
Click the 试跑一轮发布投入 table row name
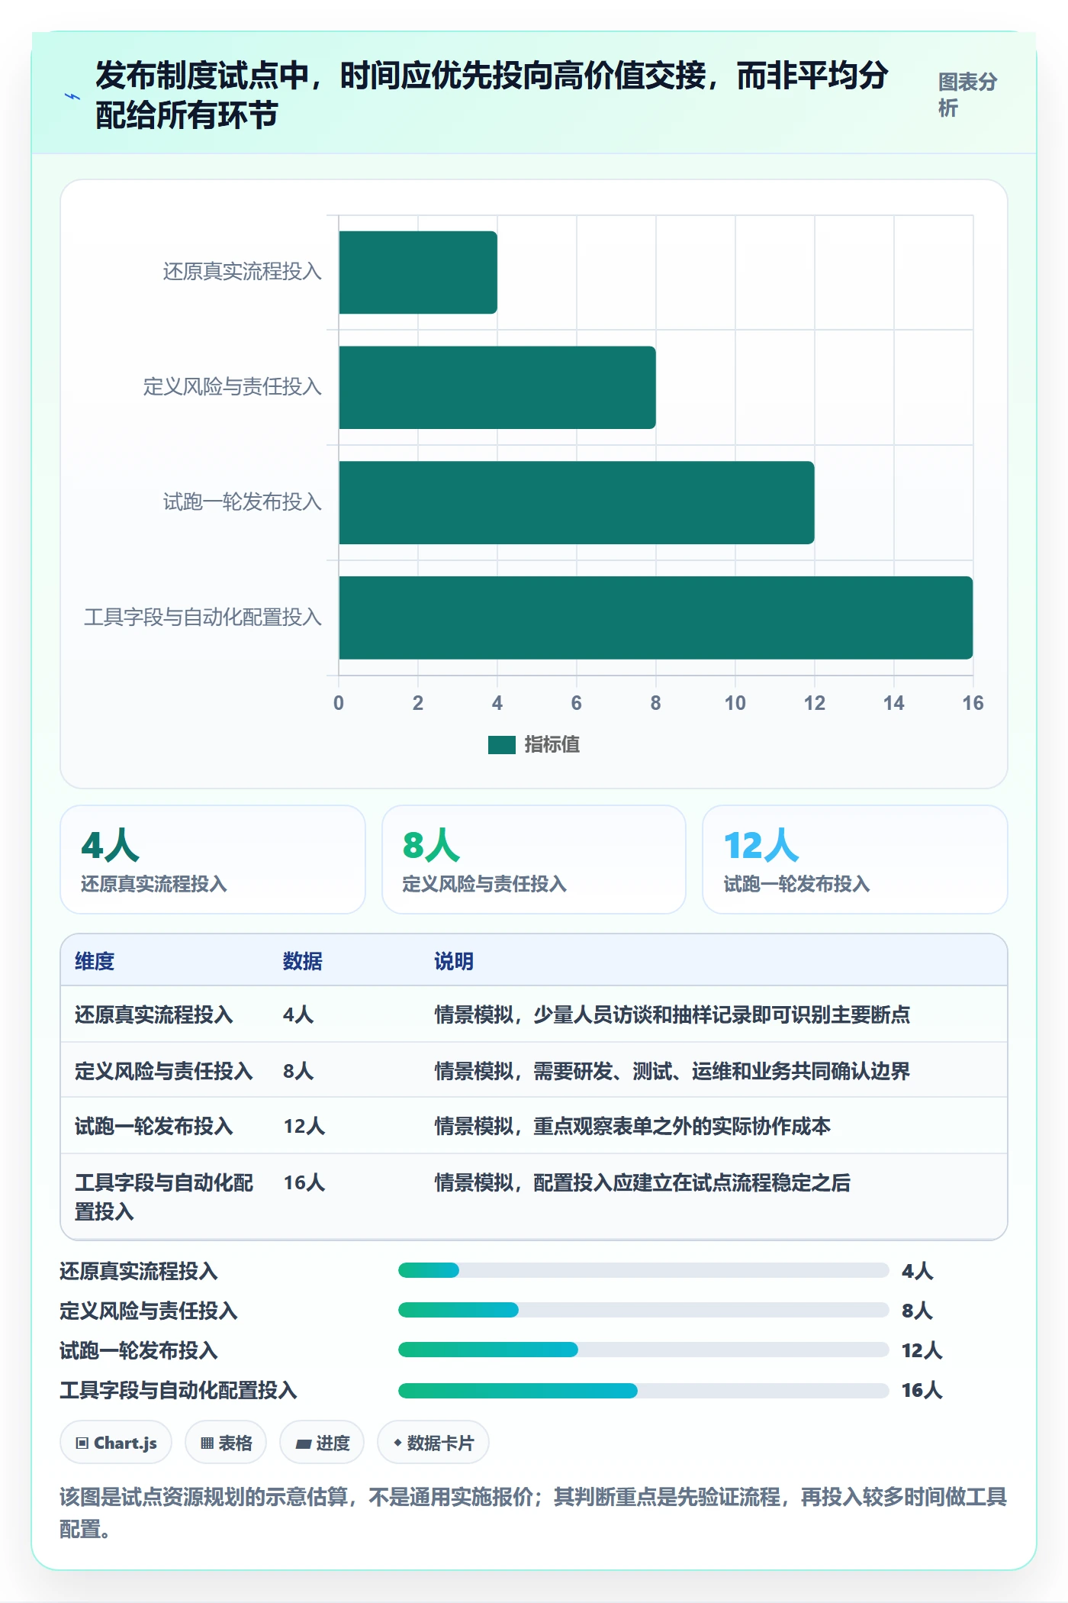coord(154,1126)
